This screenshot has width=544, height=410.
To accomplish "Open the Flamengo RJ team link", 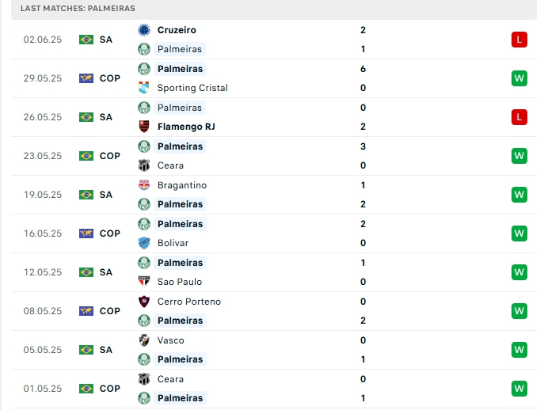I will point(186,127).
